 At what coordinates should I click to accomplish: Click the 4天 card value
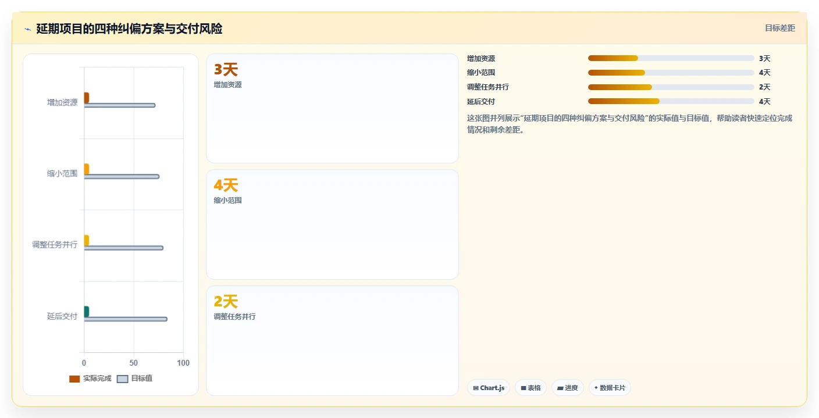tap(226, 185)
